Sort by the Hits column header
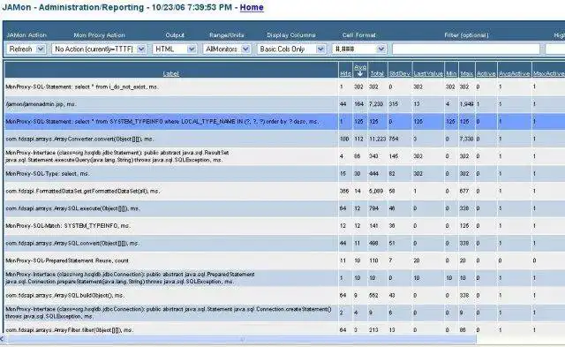Image resolution: width=565 pixels, height=347 pixels. [x=345, y=73]
